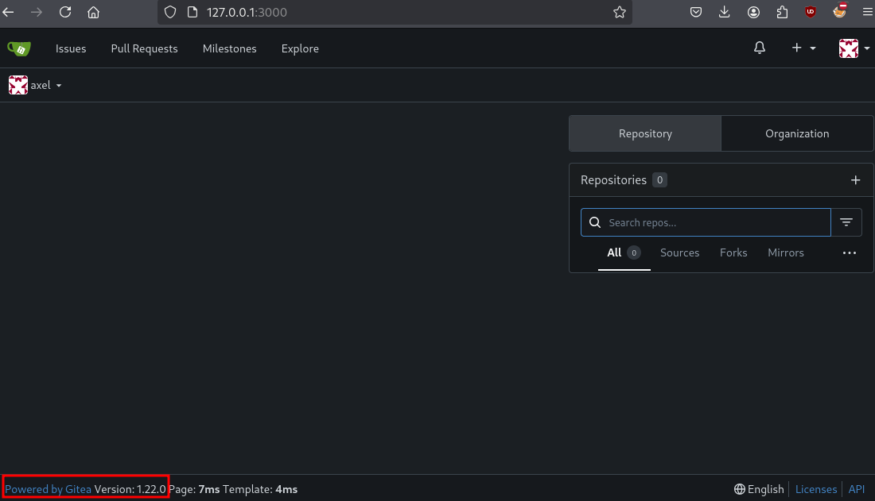
Task: Go to the browser home page icon
Action: click(94, 12)
